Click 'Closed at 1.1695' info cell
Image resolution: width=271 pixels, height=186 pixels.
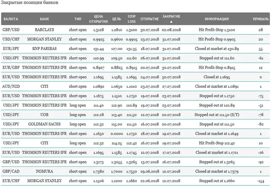pos(217,77)
